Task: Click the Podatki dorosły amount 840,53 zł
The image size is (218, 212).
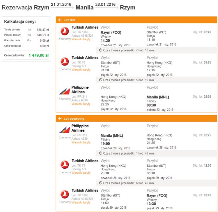Action: [43, 35]
